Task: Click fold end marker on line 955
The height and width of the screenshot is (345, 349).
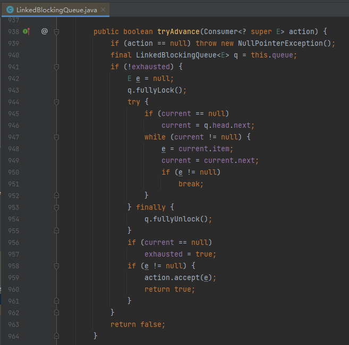Action: (x=56, y=231)
